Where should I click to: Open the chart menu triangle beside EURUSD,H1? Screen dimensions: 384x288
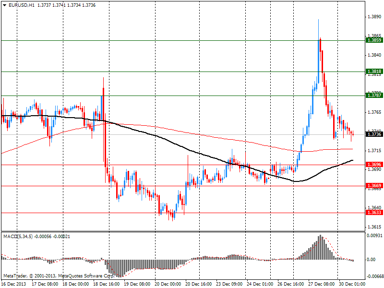point(5,5)
